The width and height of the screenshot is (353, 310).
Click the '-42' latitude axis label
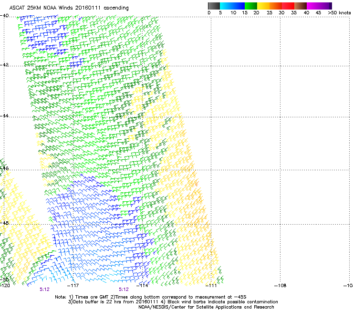coord(4,65)
